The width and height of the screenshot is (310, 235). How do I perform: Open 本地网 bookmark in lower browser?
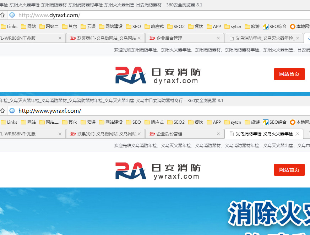click(300, 122)
